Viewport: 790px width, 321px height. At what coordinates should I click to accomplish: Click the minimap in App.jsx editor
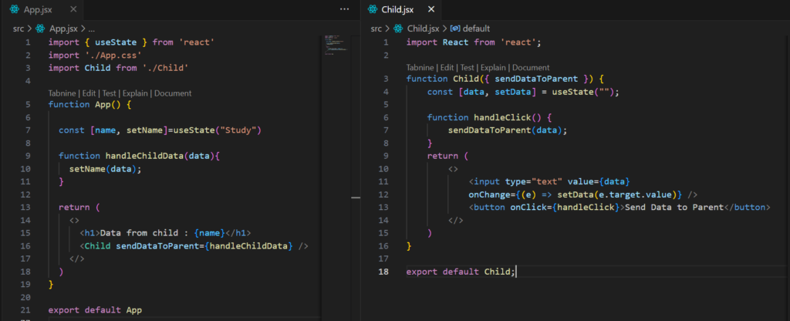click(x=336, y=46)
